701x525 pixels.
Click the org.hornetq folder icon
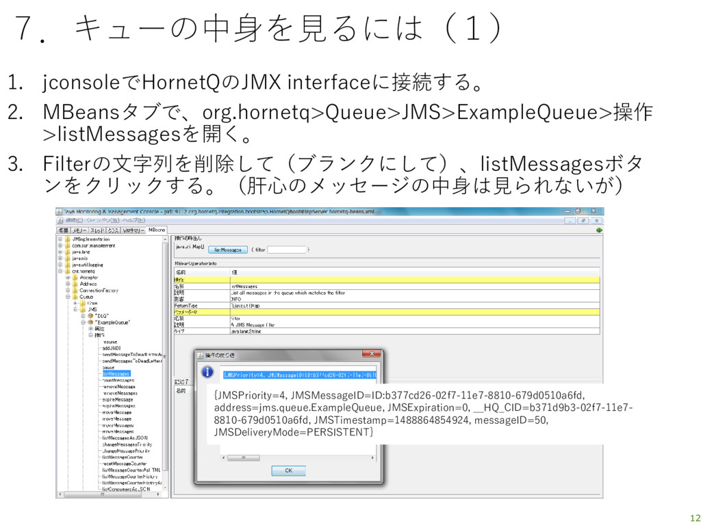(x=68, y=271)
